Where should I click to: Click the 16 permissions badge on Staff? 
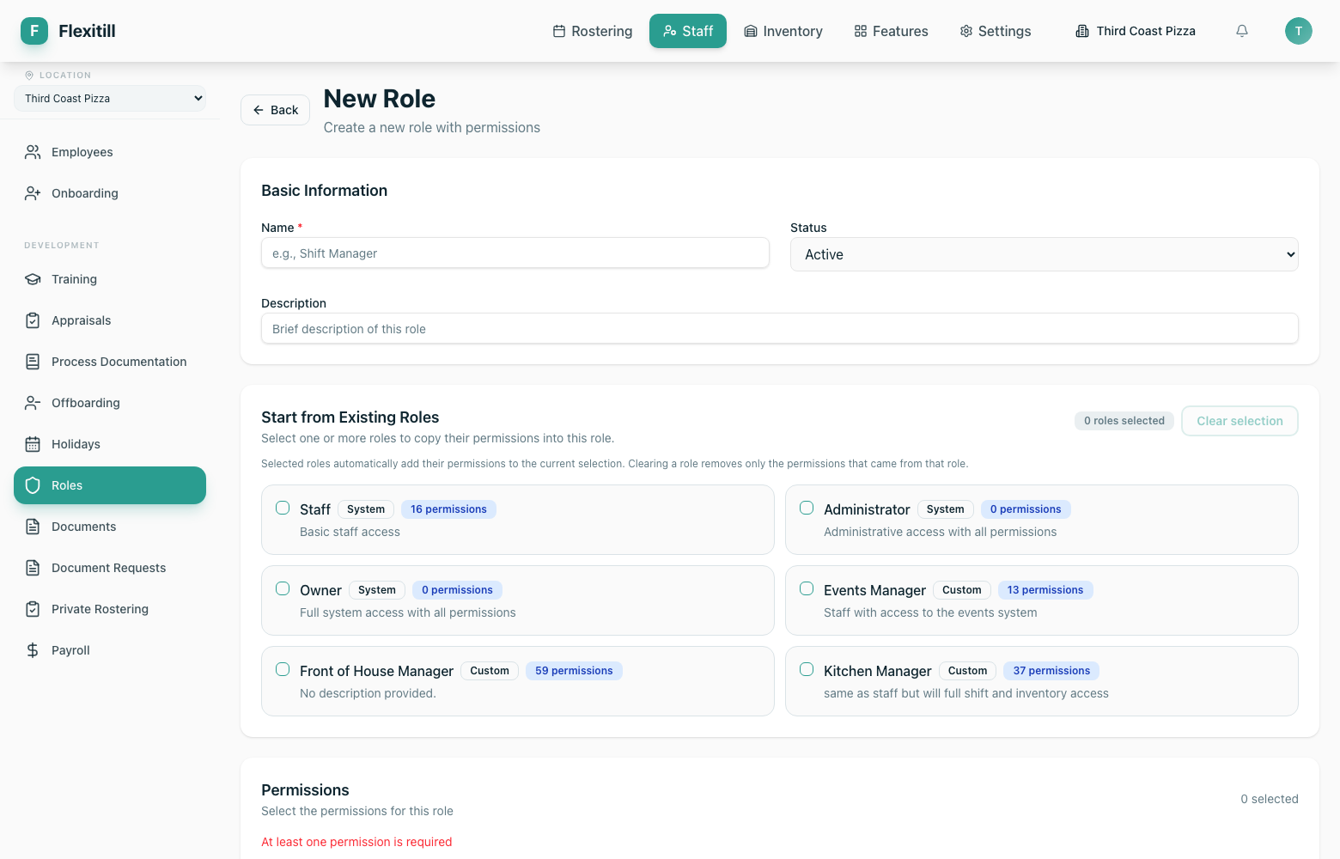(448, 509)
